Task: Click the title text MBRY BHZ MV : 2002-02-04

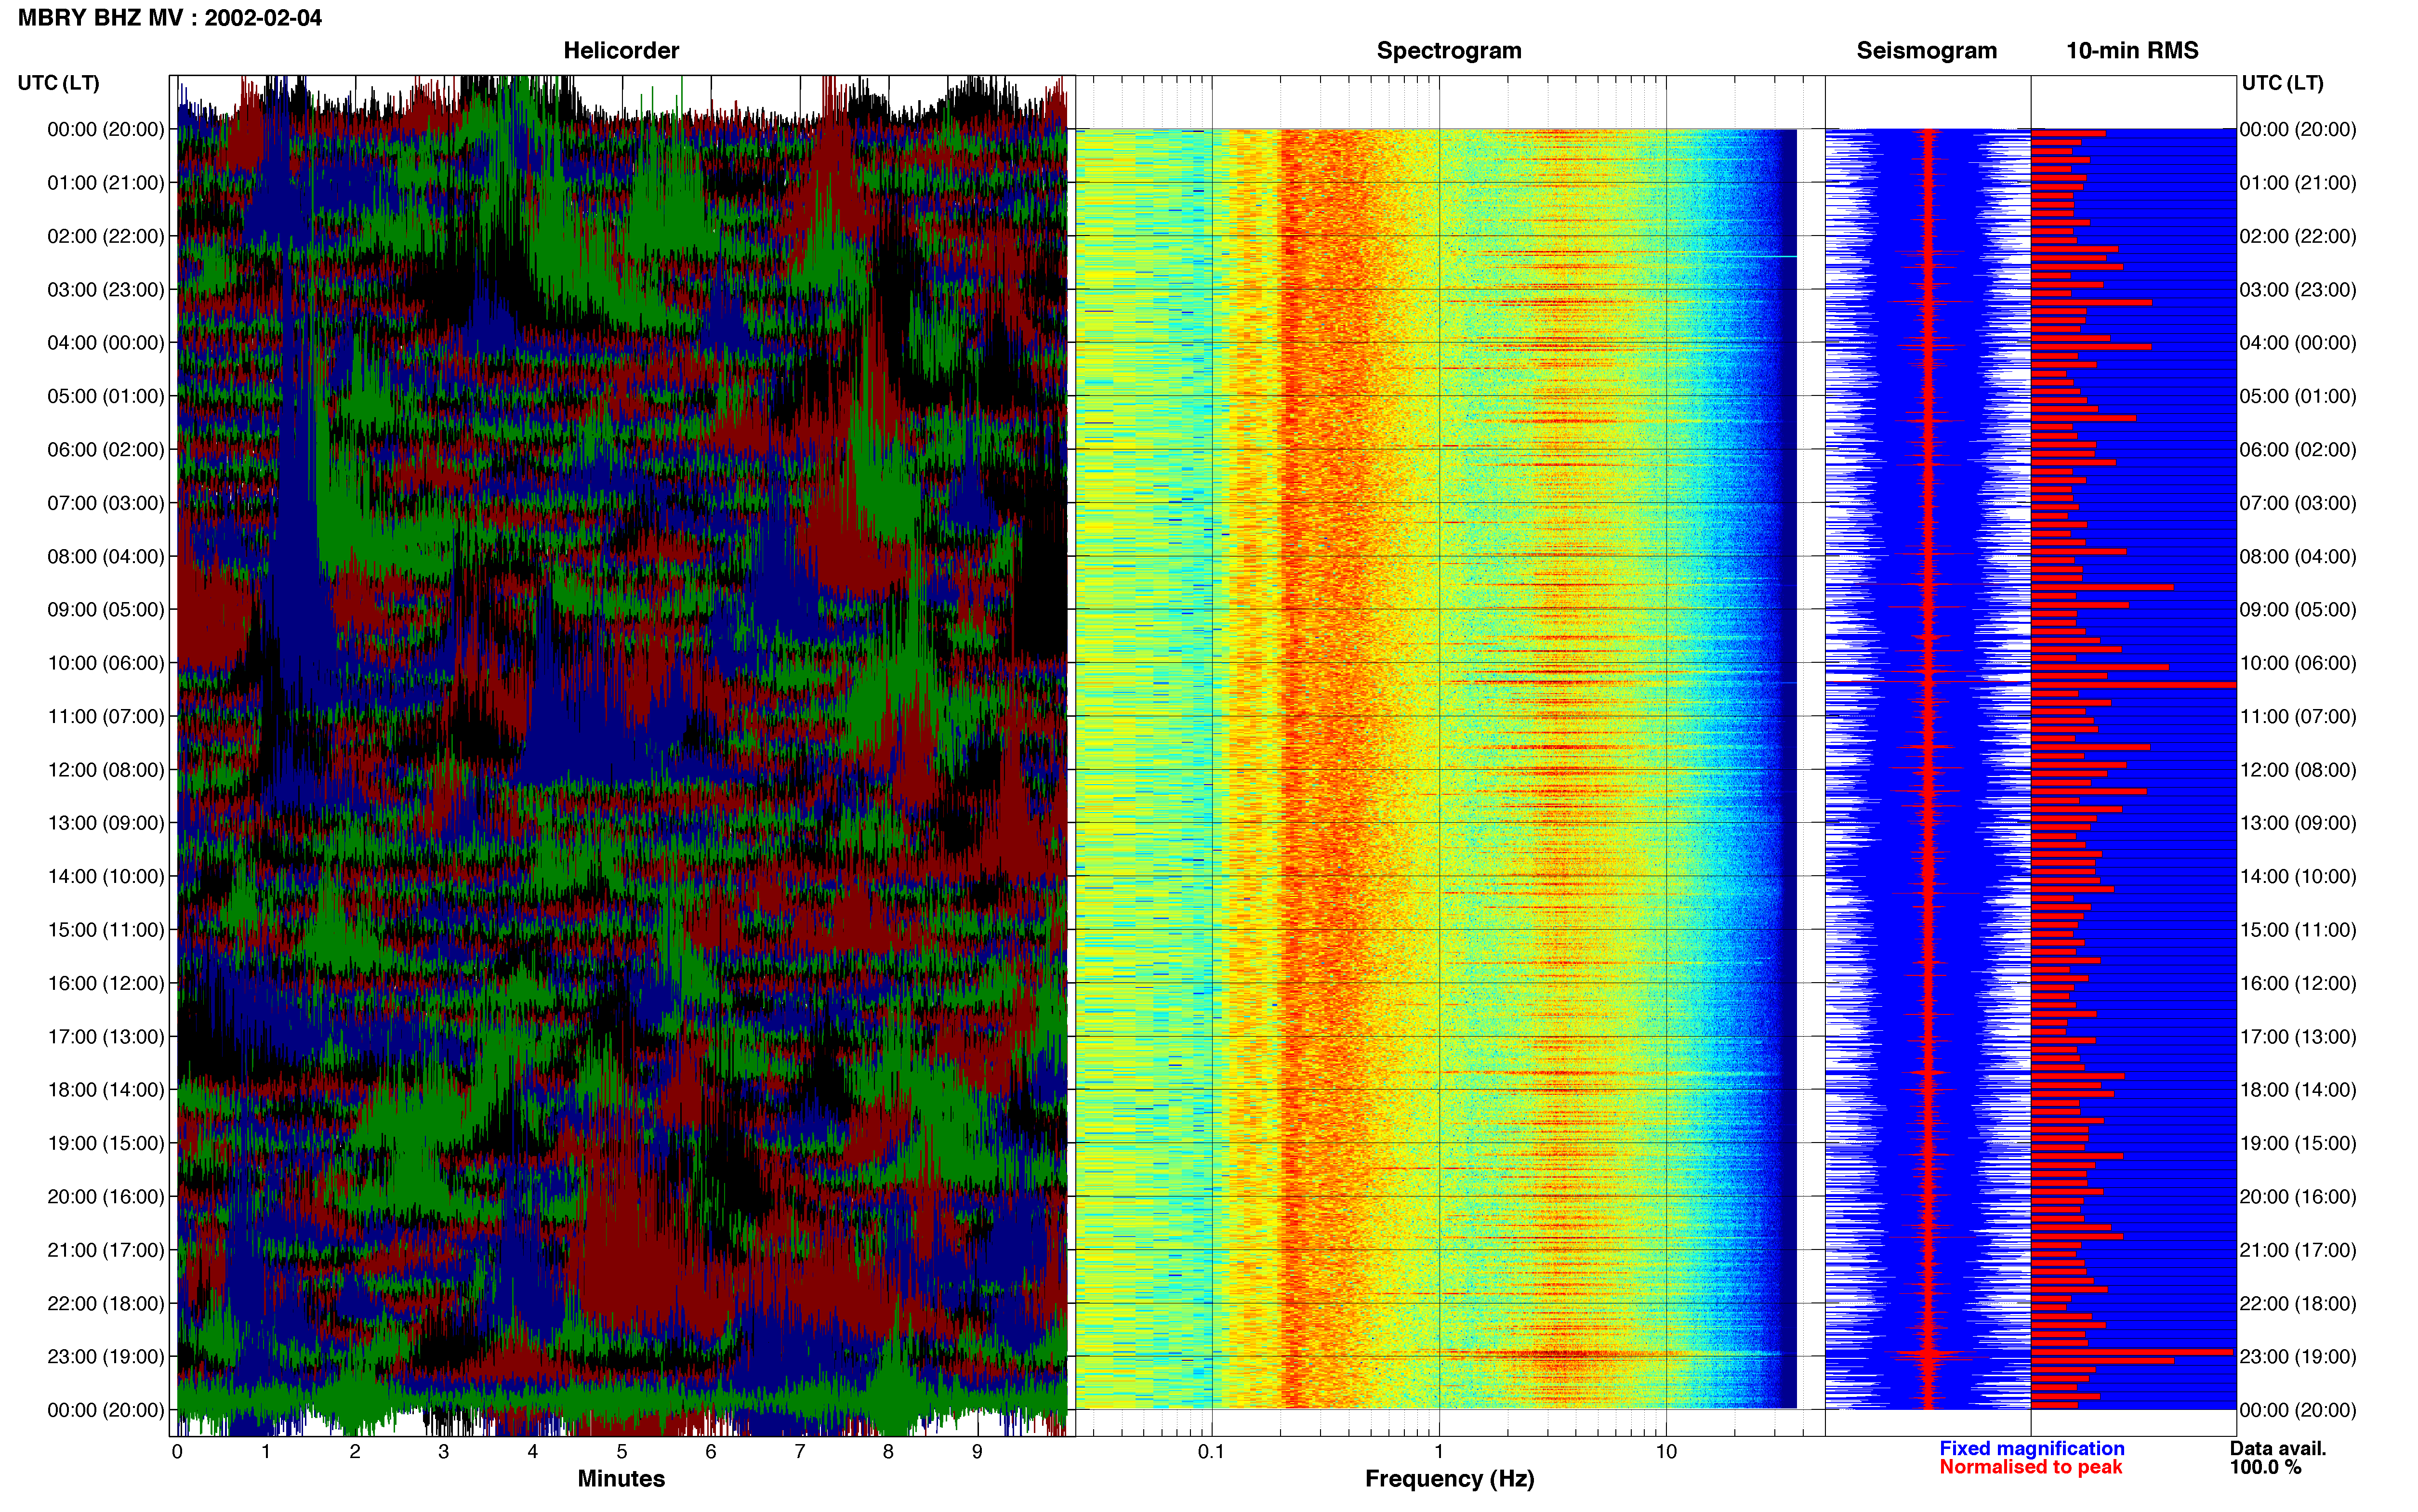Action: pyautogui.click(x=170, y=18)
